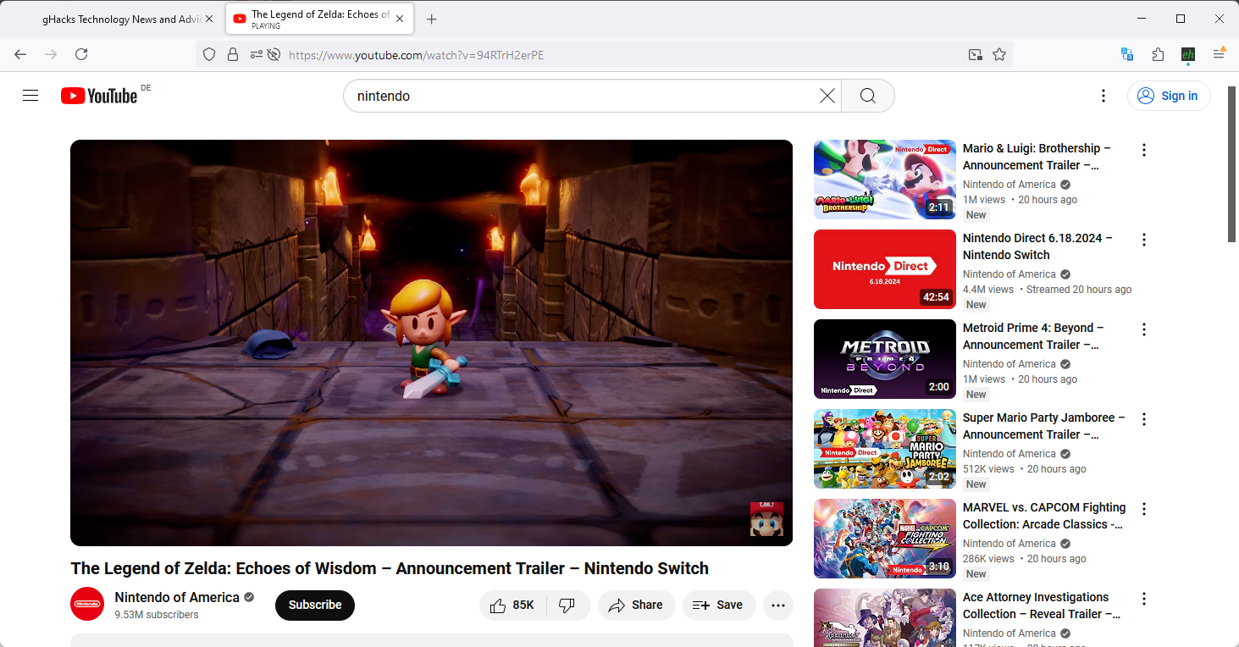Open the browser extensions puzzle icon
Viewport: 1239px width, 647px height.
pos(1158,54)
